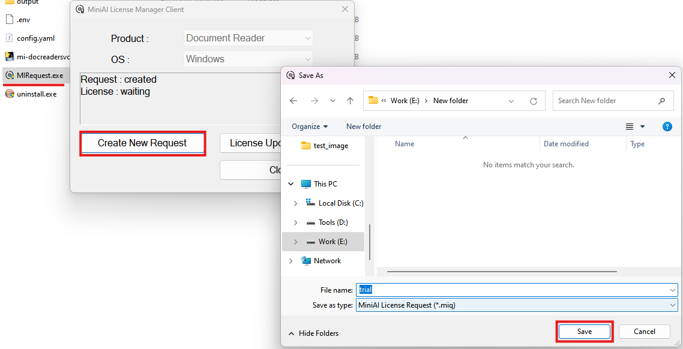The image size is (683, 349).
Task: Select the MIRequest.exe file
Action: 40,76
